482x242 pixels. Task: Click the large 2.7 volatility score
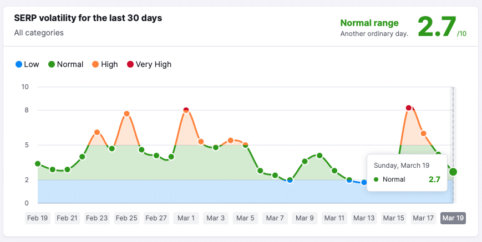click(x=436, y=26)
